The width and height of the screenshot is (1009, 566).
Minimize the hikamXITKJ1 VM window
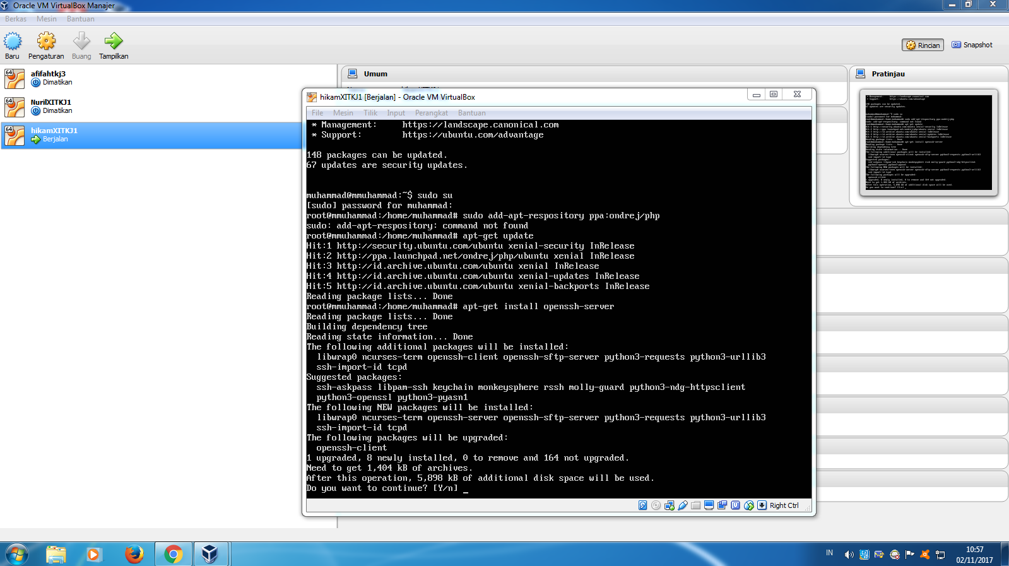point(756,95)
